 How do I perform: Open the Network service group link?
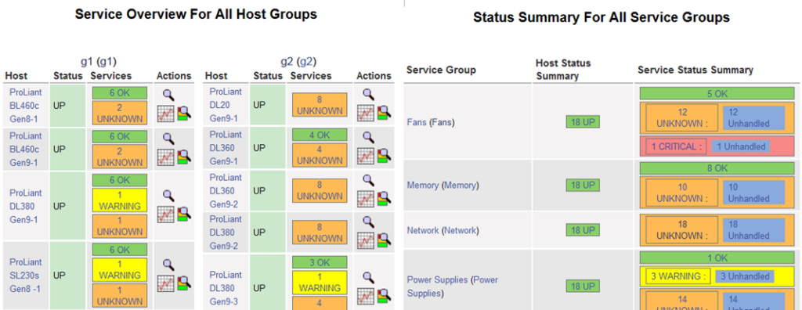point(422,230)
